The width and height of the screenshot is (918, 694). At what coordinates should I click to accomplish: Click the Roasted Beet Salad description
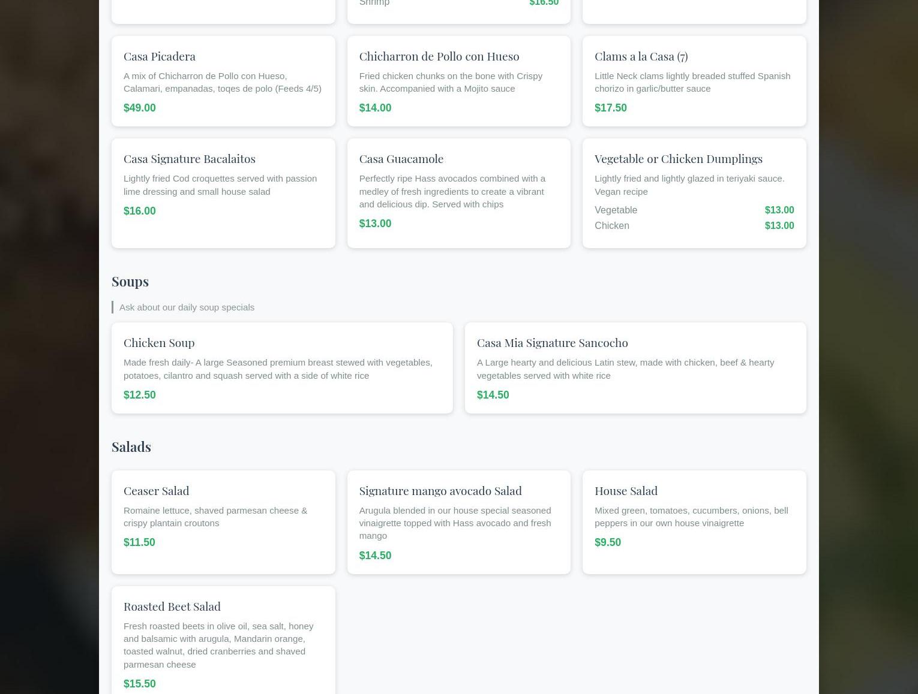click(x=218, y=645)
